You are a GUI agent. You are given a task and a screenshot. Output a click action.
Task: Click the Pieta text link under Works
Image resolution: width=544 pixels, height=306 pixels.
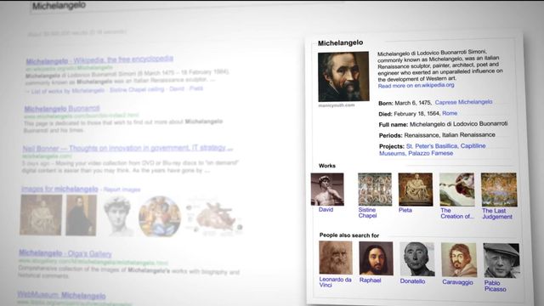coord(405,210)
